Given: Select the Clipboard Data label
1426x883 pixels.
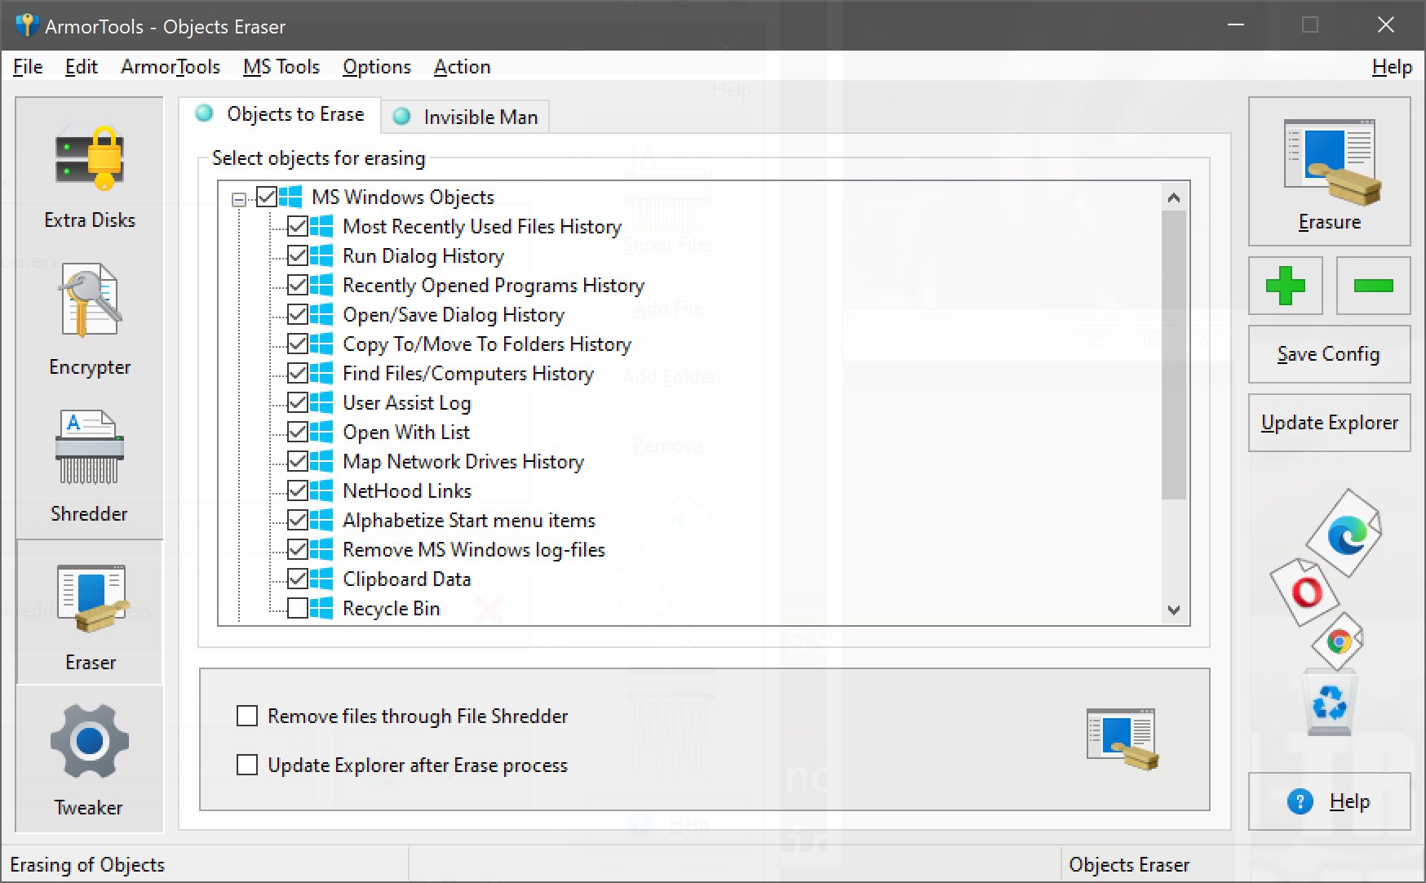Looking at the screenshot, I should click(407, 579).
